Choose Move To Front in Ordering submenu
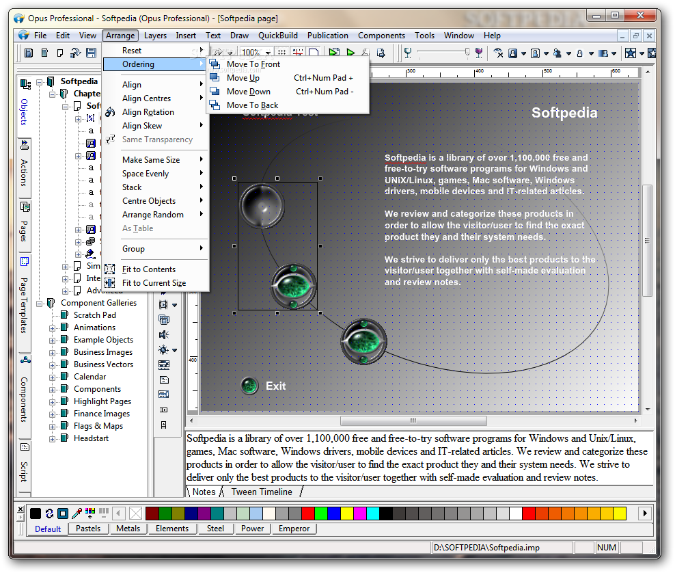The image size is (675, 573). pyautogui.click(x=287, y=64)
